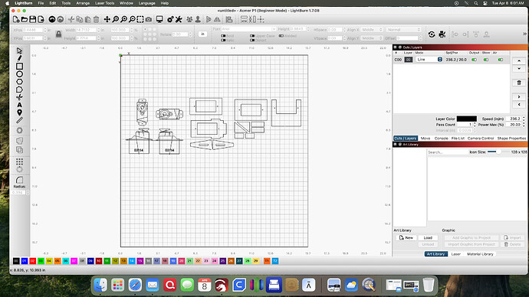Open the Arrange menu
The width and height of the screenshot is (529, 297).
[x=83, y=3]
